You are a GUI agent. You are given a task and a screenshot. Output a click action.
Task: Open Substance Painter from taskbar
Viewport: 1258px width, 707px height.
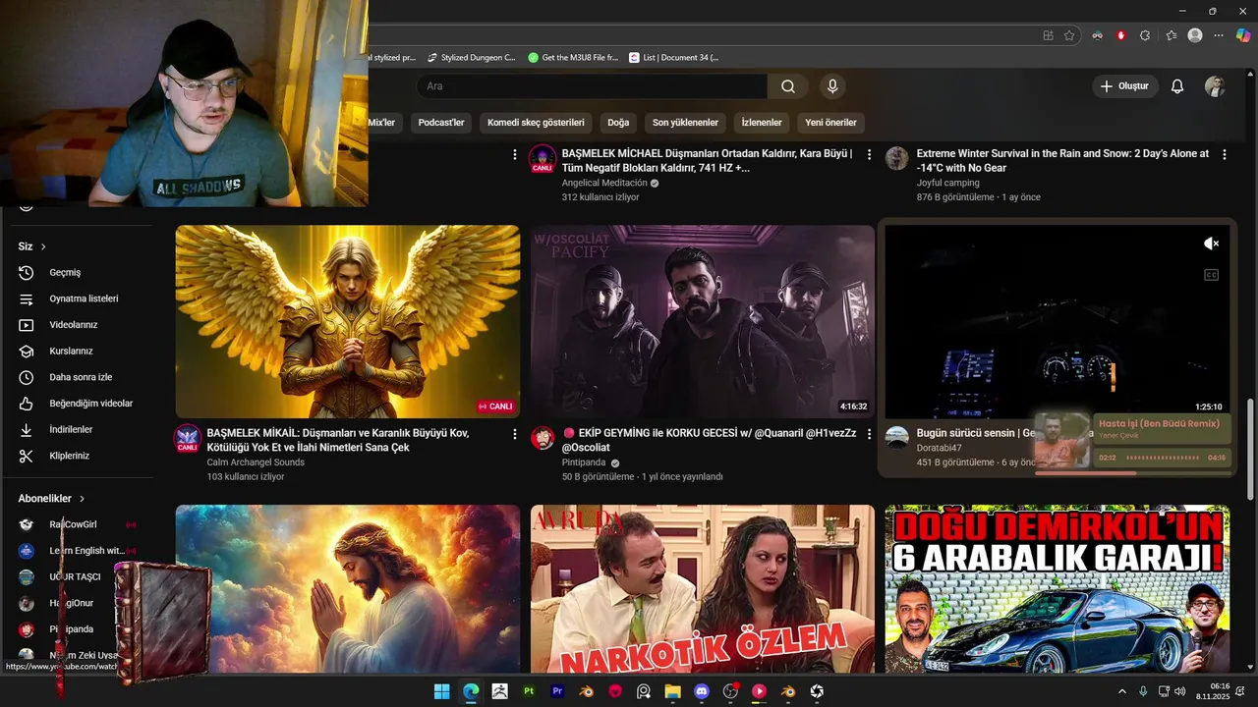point(529,691)
